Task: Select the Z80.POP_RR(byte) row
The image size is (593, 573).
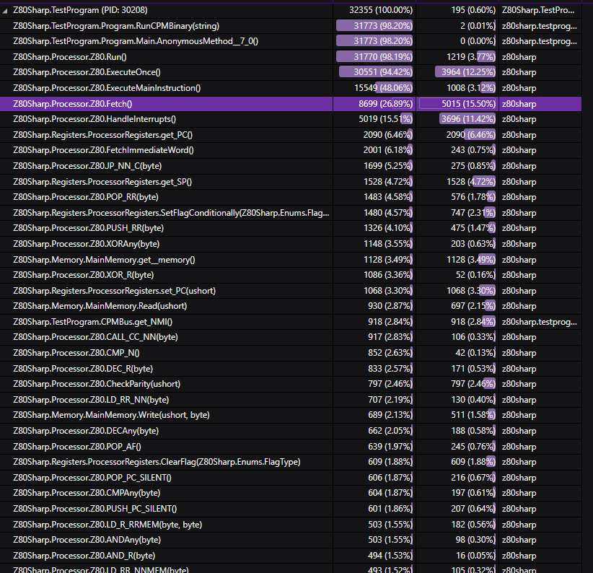Action: point(291,197)
